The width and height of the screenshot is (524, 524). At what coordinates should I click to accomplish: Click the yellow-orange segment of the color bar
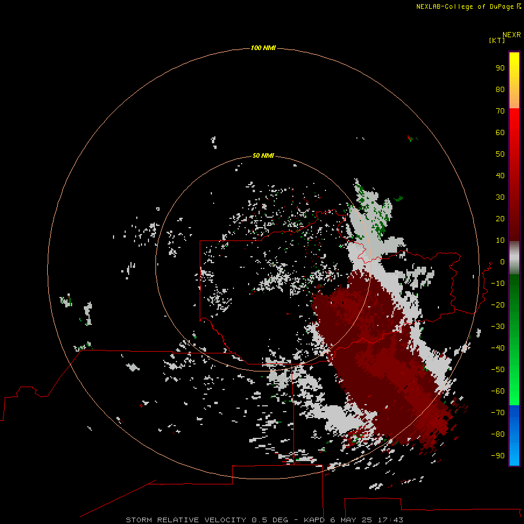tap(514, 80)
